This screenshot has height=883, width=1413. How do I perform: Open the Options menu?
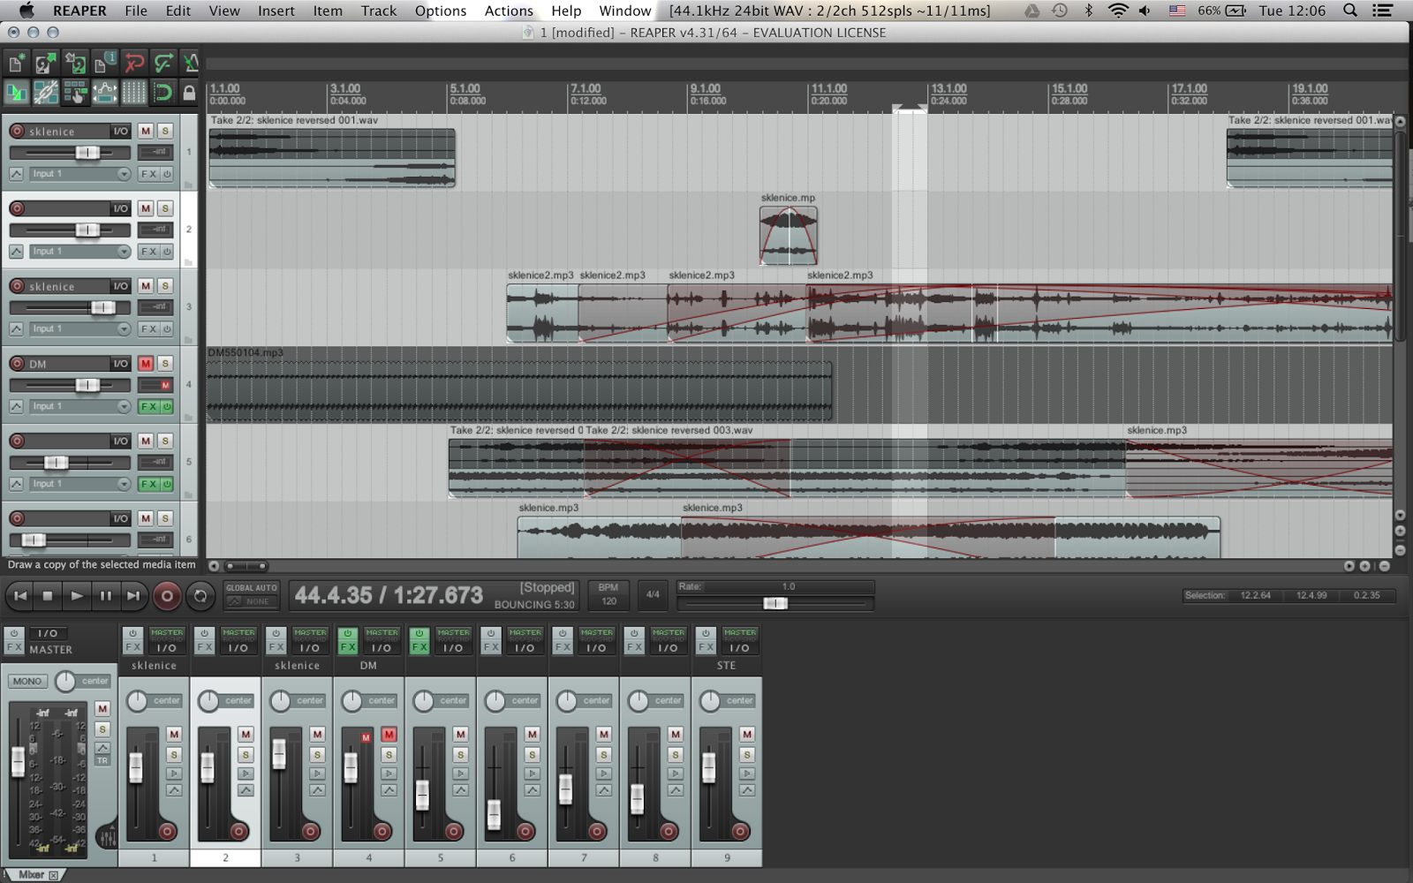pyautogui.click(x=441, y=11)
